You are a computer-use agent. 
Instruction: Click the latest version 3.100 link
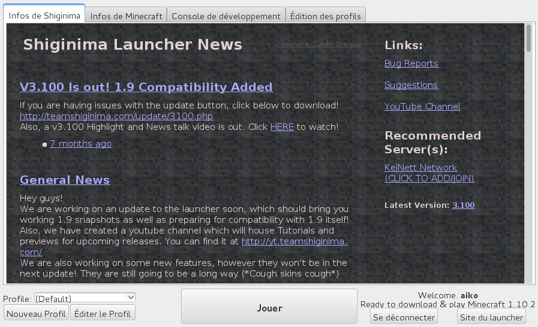tap(463, 205)
